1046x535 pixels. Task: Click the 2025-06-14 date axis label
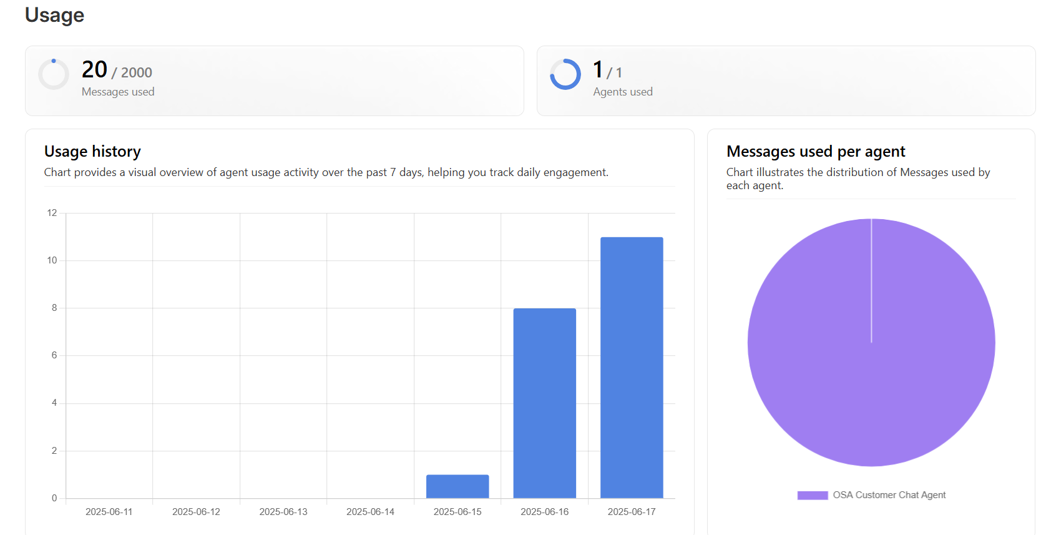370,512
